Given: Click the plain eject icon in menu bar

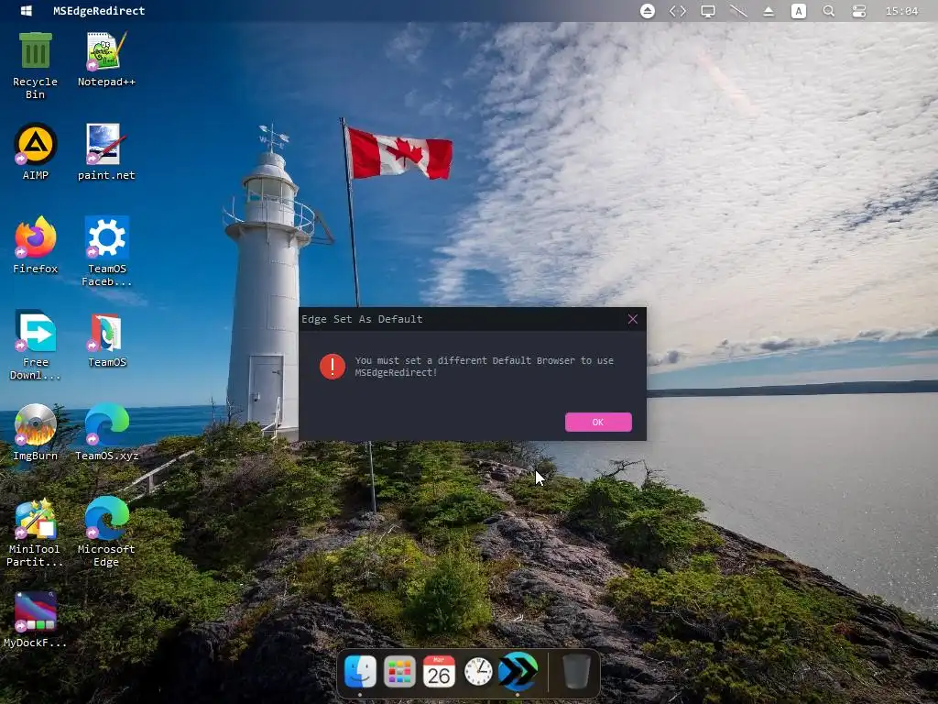Looking at the screenshot, I should (769, 11).
